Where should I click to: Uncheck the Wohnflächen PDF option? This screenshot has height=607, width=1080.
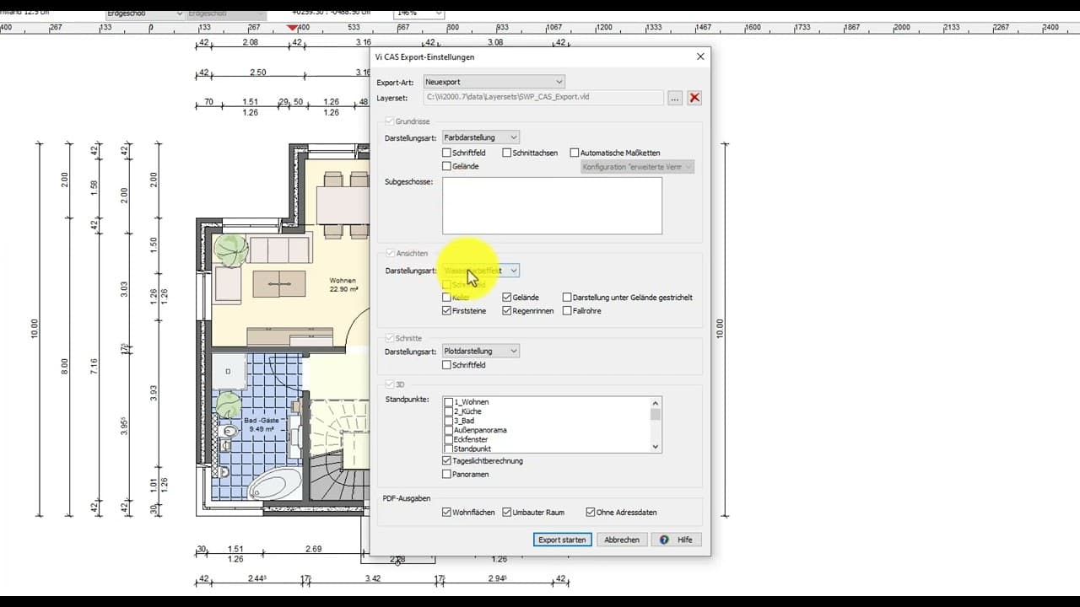[447, 513]
